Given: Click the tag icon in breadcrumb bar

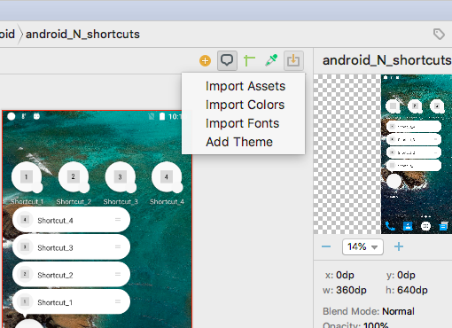Looking at the screenshot, I should tap(439, 35).
